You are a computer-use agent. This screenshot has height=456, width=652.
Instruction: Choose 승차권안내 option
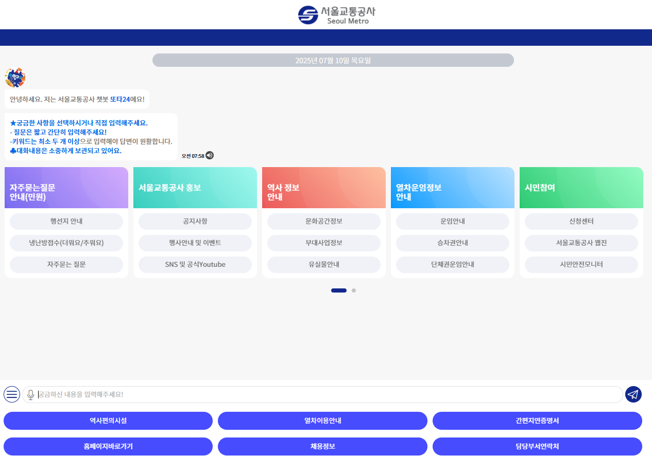(453, 243)
